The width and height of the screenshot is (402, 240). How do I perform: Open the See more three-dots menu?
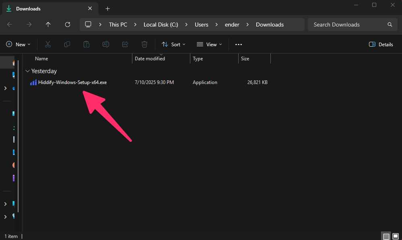[239, 44]
